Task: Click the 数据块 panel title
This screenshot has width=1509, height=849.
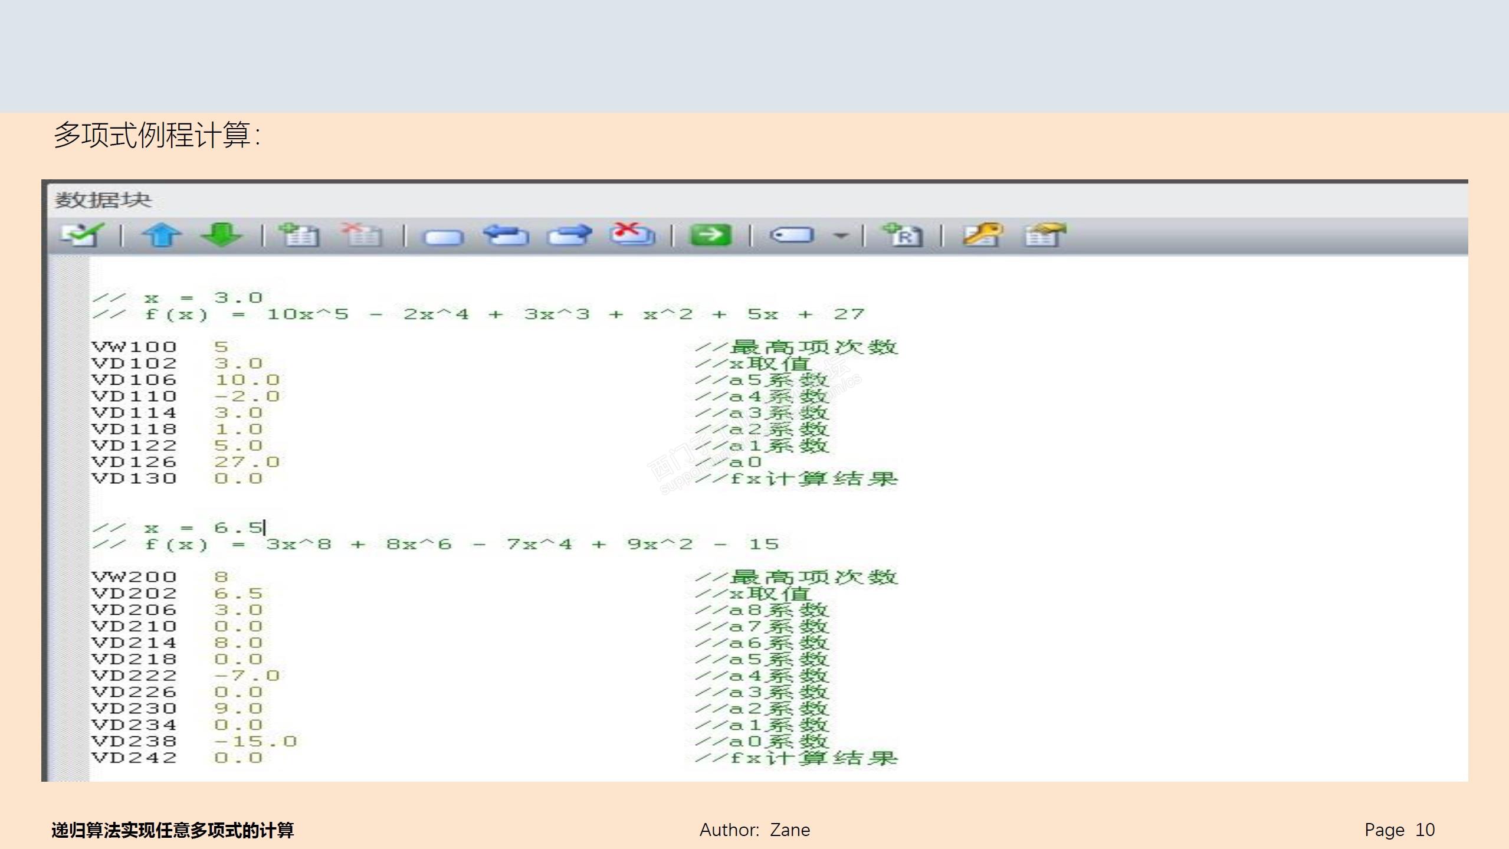Action: 104,200
